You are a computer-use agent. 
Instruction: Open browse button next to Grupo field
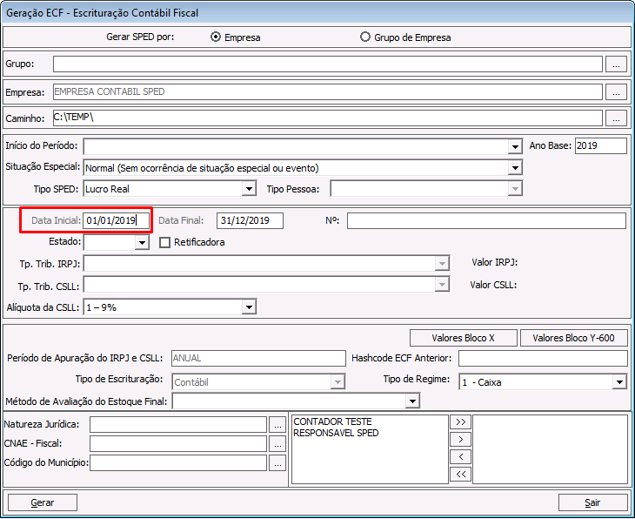(616, 64)
